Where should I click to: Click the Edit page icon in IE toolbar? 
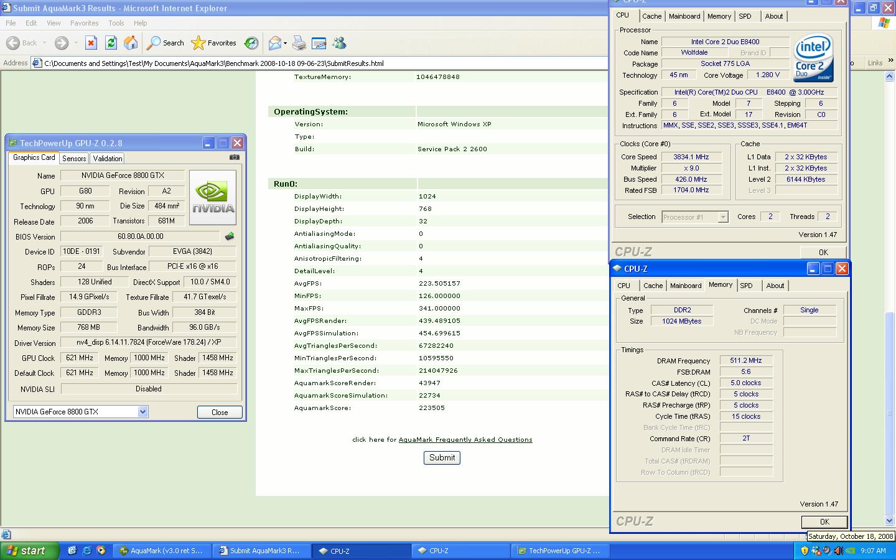click(319, 43)
